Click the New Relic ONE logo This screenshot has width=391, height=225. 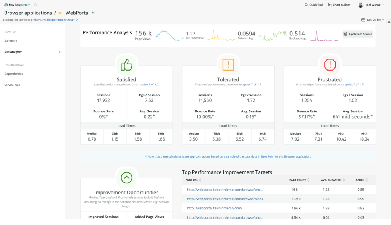tap(17, 5)
